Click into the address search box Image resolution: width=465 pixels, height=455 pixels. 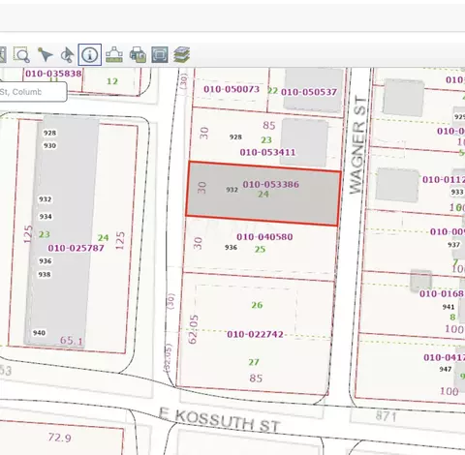click(33, 92)
